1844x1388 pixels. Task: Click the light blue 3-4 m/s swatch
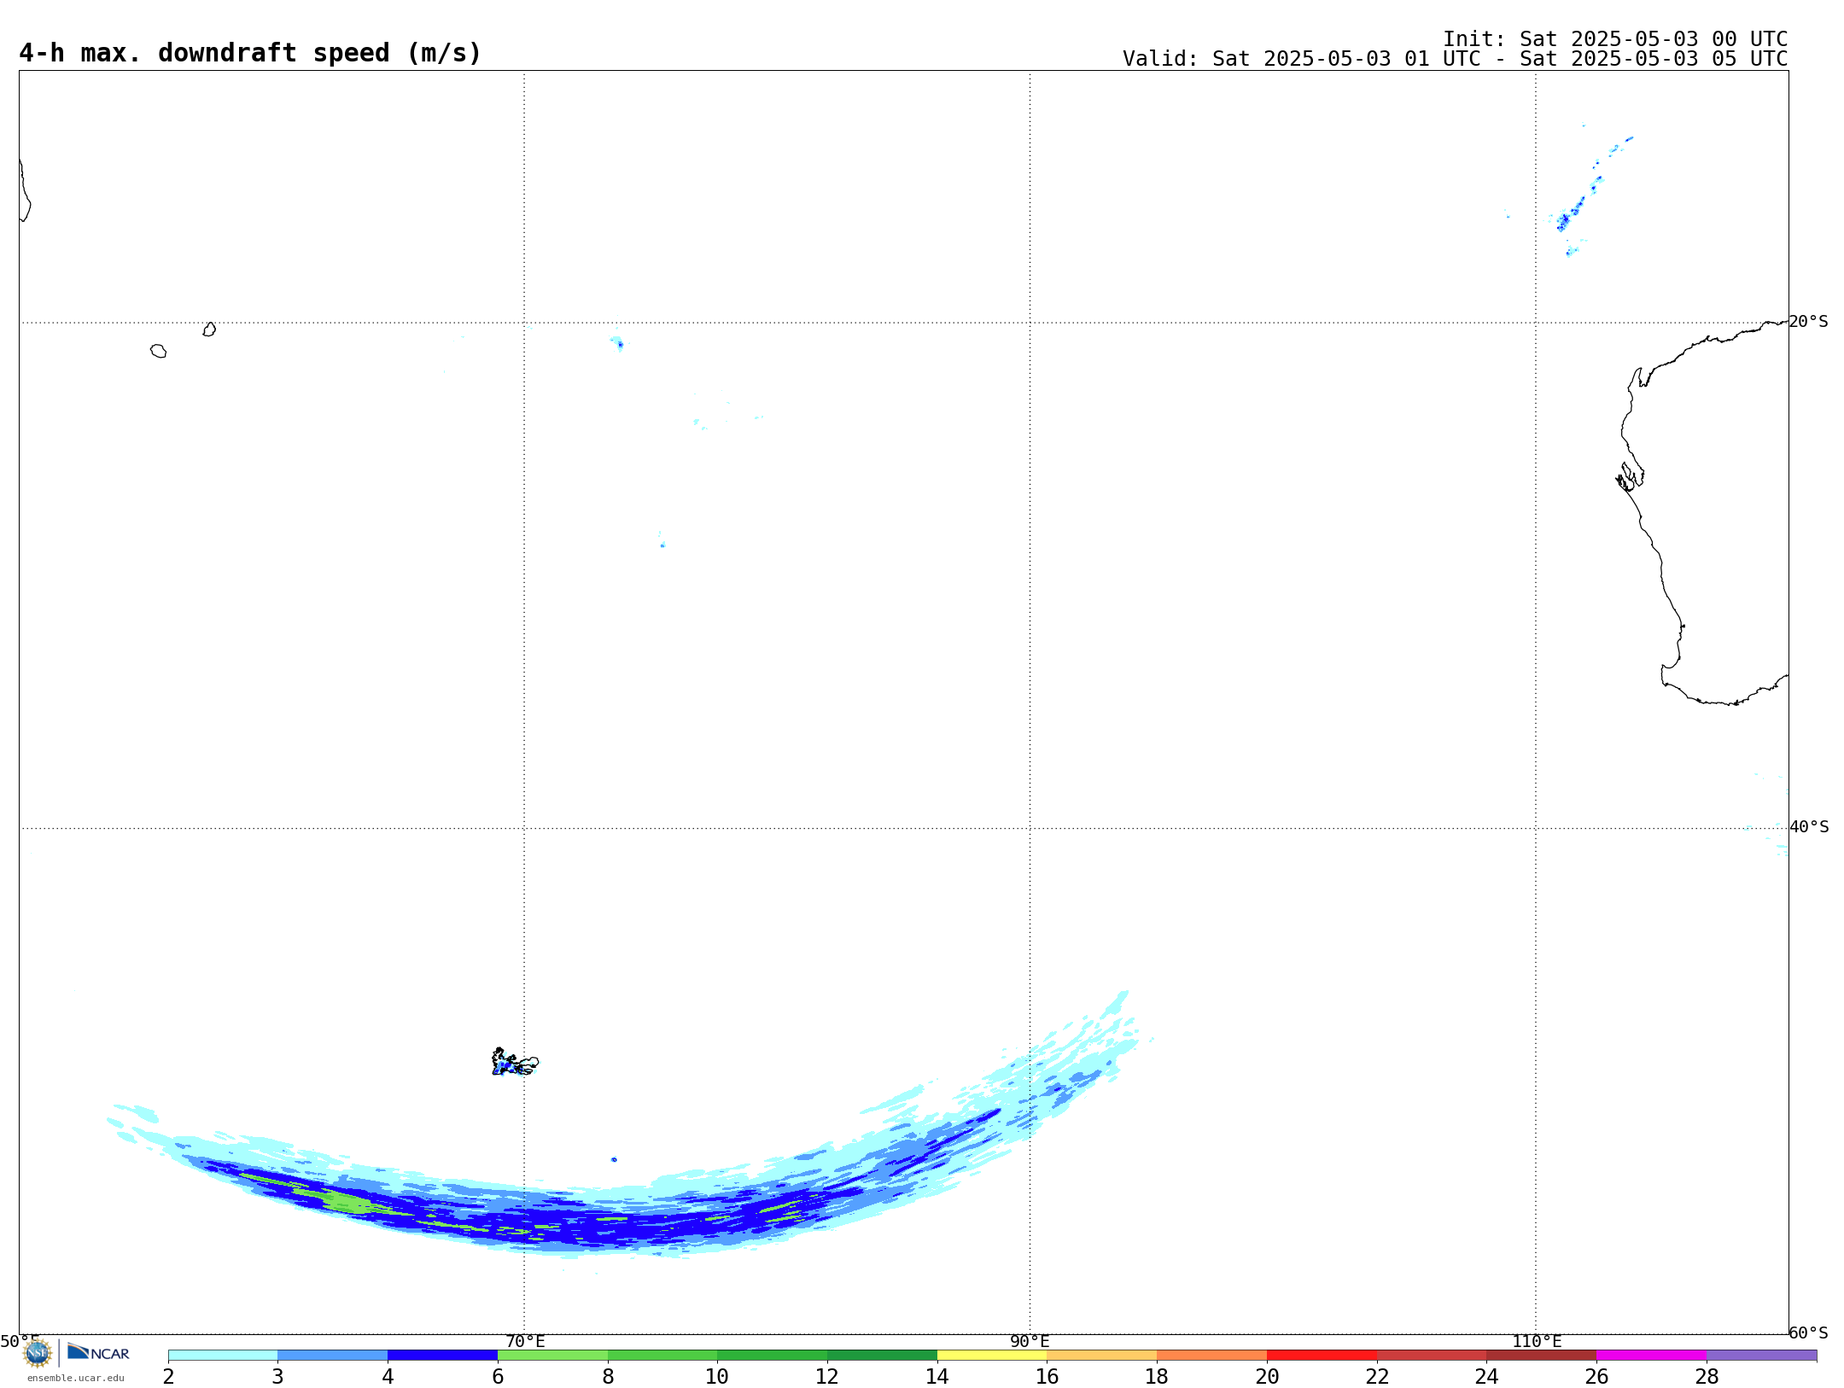pyautogui.click(x=333, y=1356)
